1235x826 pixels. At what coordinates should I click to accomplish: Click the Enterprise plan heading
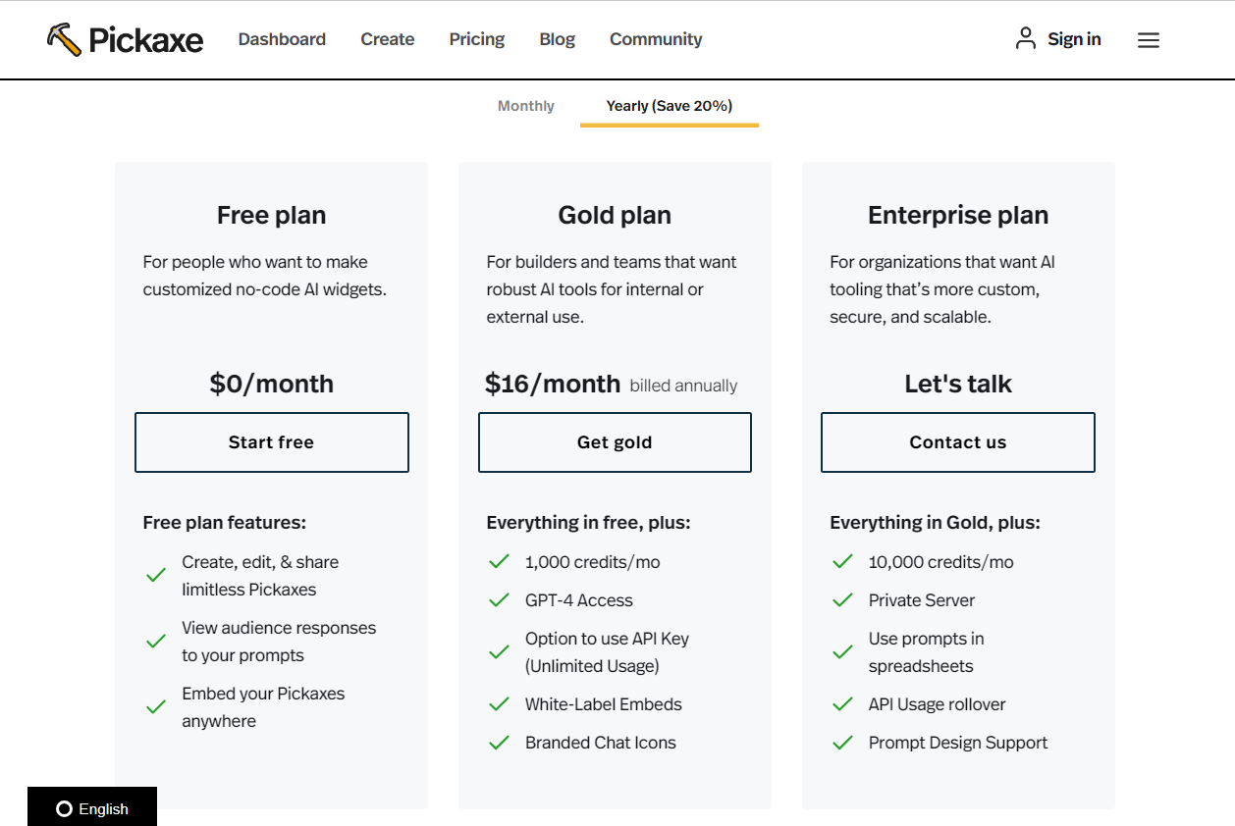coord(958,215)
